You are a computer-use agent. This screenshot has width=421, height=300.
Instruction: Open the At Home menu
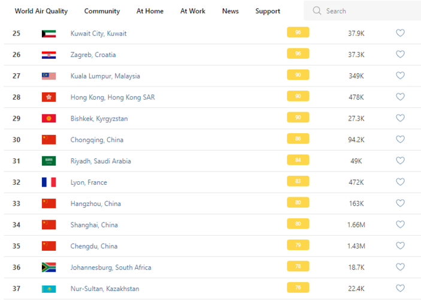coord(150,11)
